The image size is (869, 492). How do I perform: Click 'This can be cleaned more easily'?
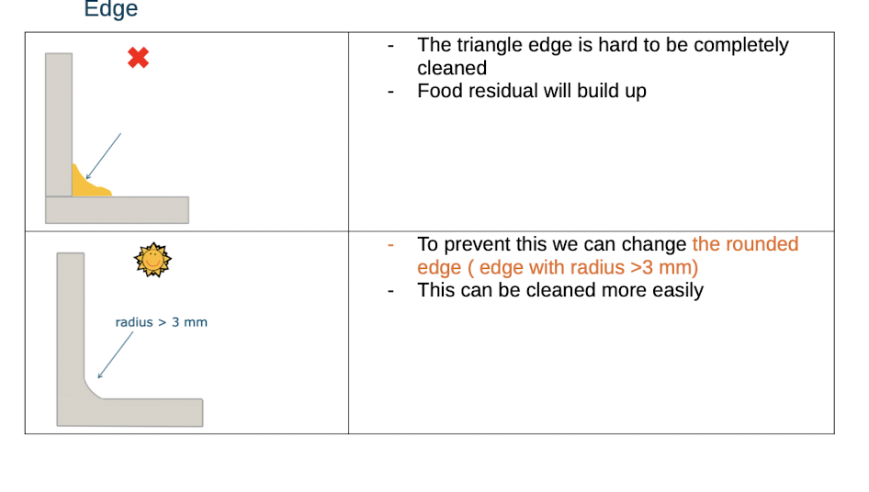(560, 290)
